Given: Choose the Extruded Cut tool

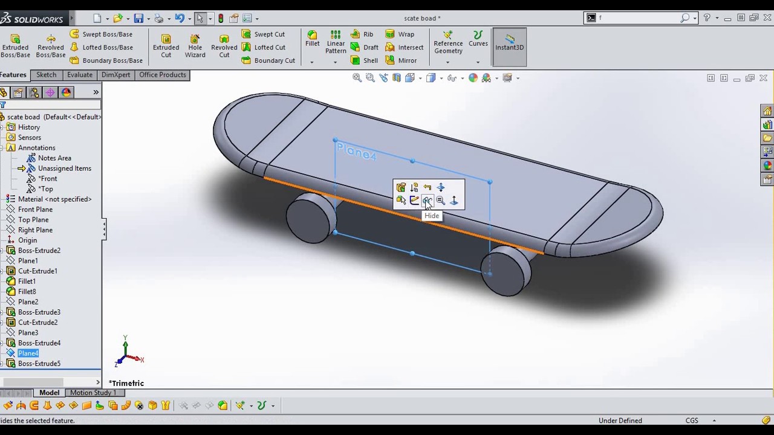Looking at the screenshot, I should (166, 45).
